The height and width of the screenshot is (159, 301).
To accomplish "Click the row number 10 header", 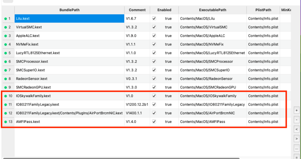I will pyautogui.click(x=8, y=96).
